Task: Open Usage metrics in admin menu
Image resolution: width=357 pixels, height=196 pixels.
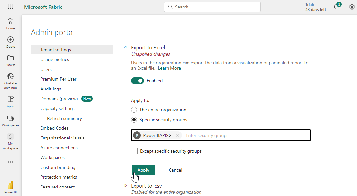Action: [55, 59]
